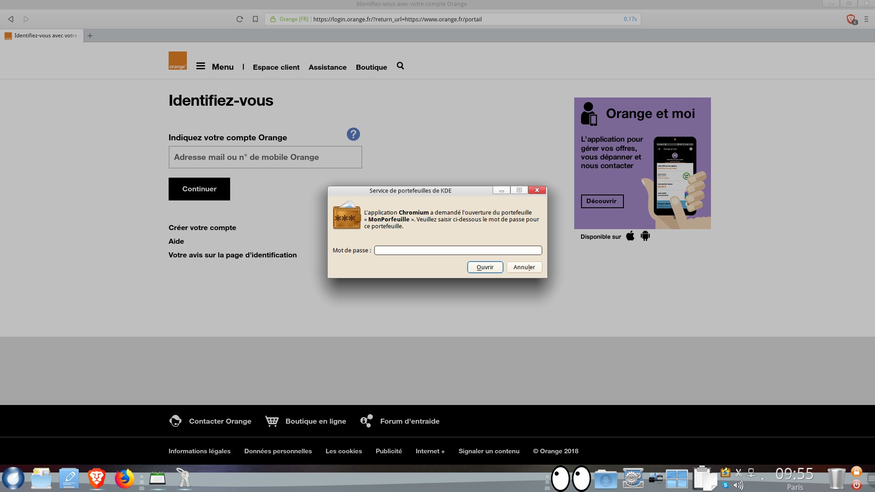Viewport: 875px width, 492px height.
Task: Click the Découvrir button in the ad
Action: click(x=602, y=201)
